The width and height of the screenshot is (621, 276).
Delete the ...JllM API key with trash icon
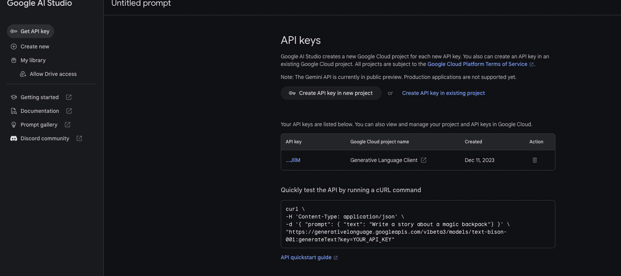(535, 160)
